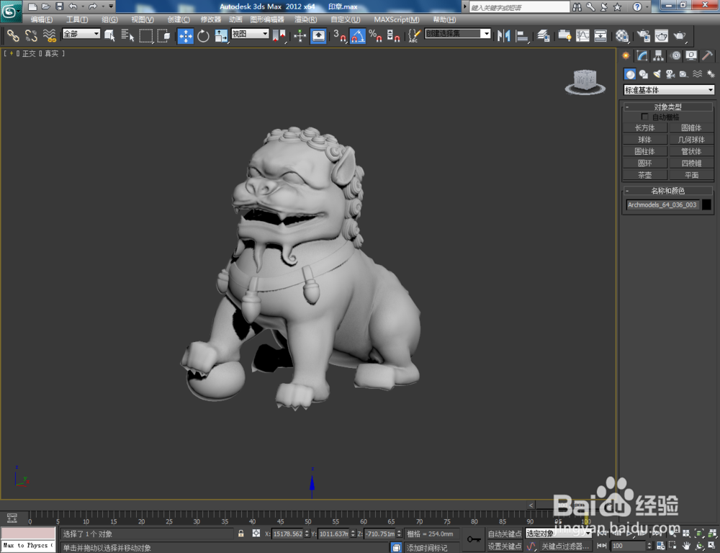Activate the Select and Rotate tool
Screen dimensions: 720x553
[x=203, y=36]
